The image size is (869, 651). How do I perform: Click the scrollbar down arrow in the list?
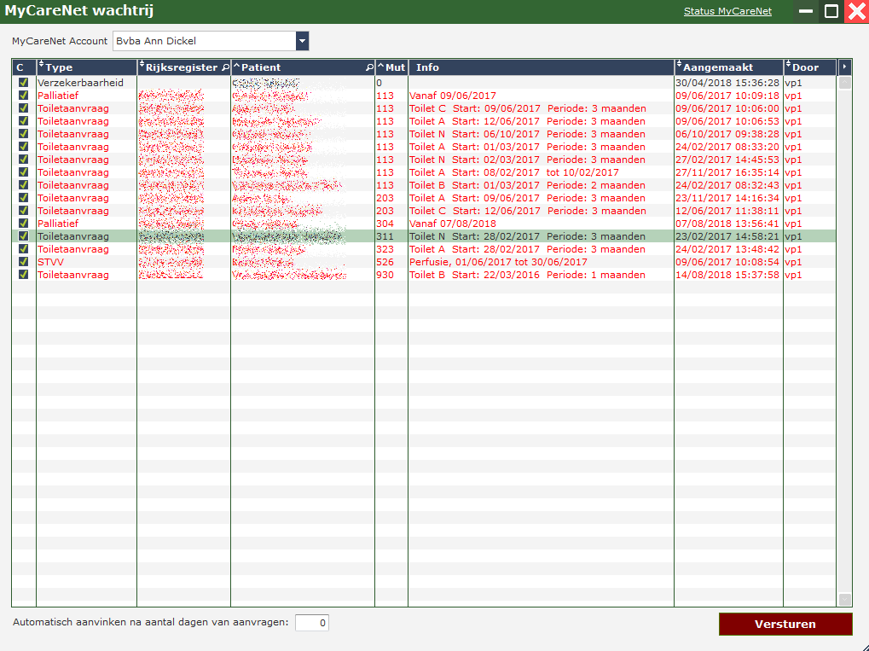pos(844,600)
